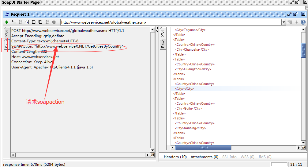Click the response horizontal scrollbar thumb
The image size is (308, 167).
[x=203, y=147]
